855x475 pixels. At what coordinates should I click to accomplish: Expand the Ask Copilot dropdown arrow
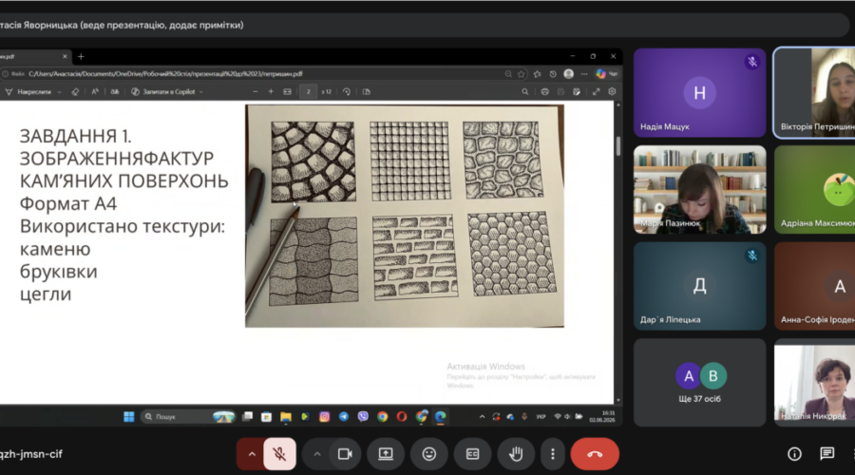tap(201, 92)
